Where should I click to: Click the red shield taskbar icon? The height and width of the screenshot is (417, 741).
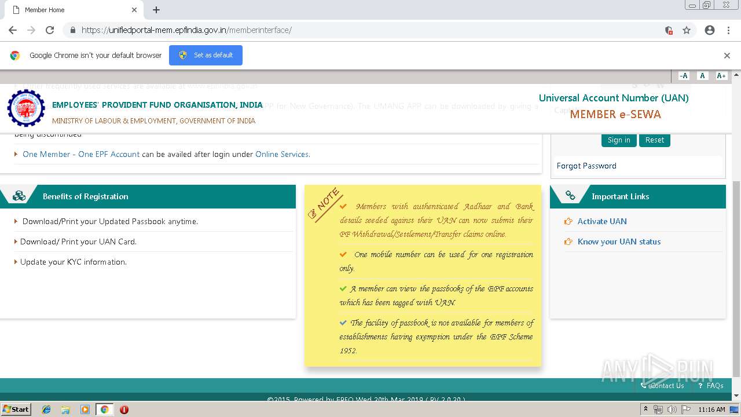(124, 409)
